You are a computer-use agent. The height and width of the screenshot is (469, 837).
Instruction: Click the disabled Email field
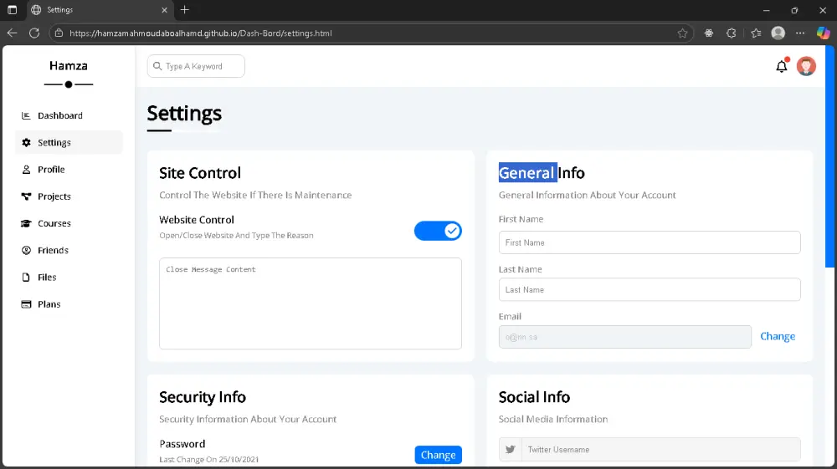tap(625, 337)
